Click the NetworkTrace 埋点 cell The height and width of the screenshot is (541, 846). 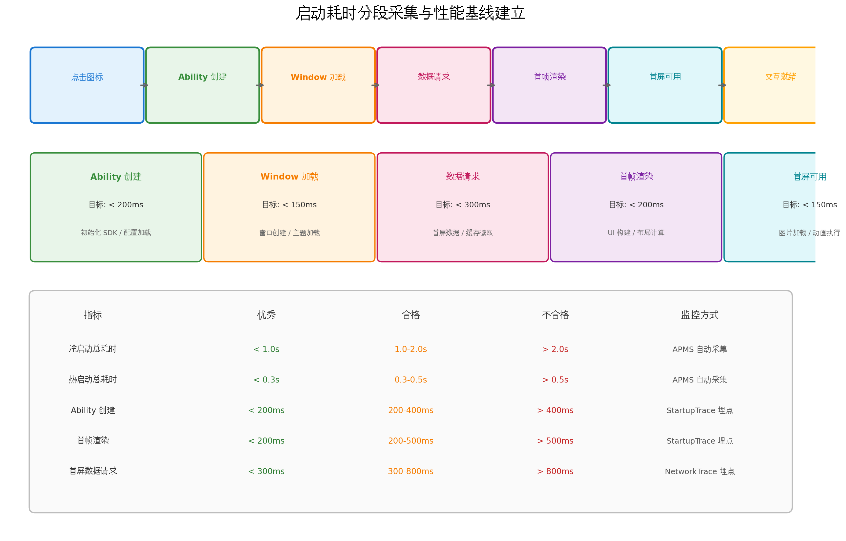pyautogui.click(x=700, y=471)
